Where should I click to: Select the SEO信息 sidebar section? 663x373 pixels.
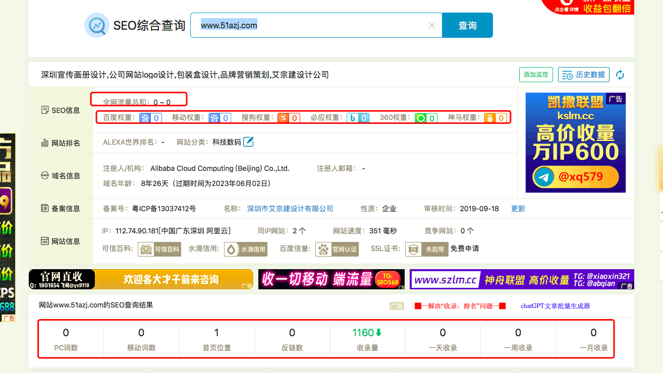coord(61,110)
